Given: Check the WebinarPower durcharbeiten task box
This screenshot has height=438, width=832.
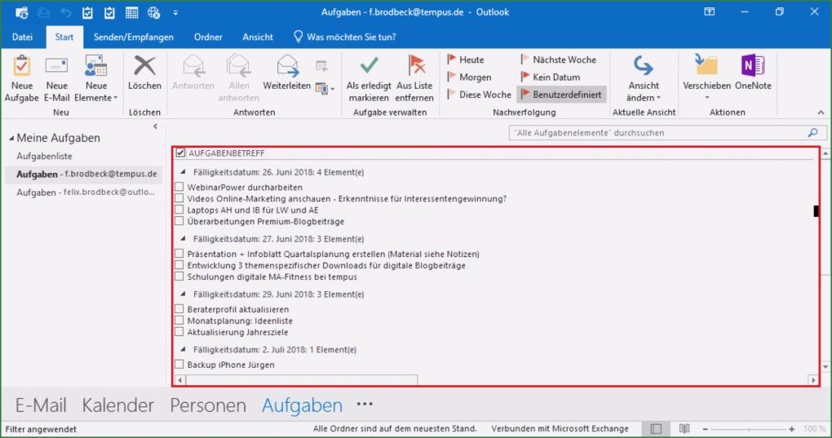Looking at the screenshot, I should pyautogui.click(x=179, y=188).
